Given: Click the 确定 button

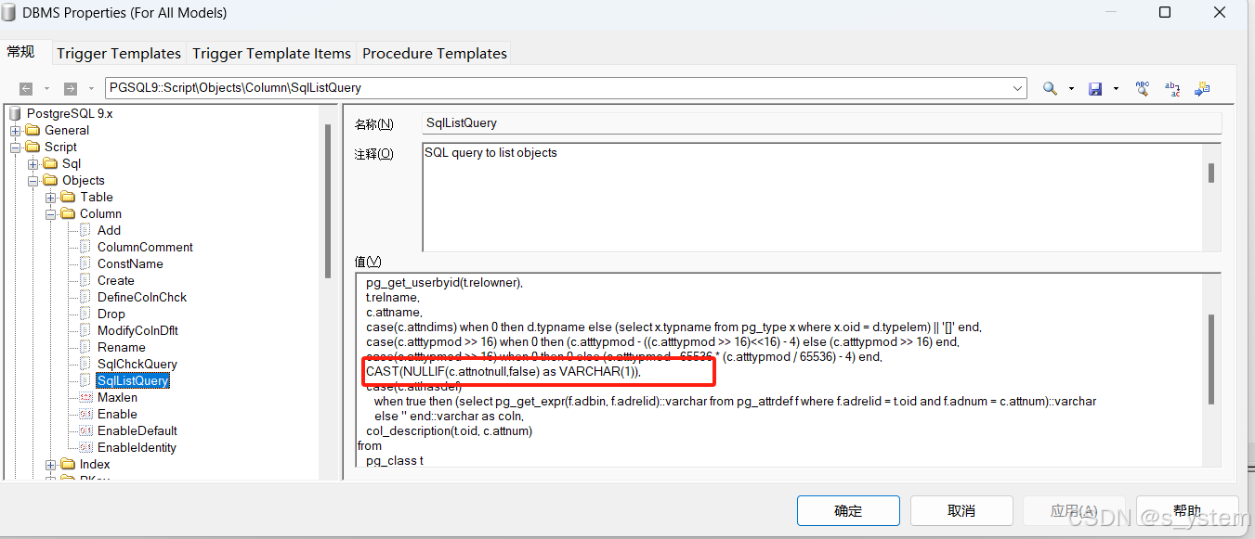Looking at the screenshot, I should point(848,510).
